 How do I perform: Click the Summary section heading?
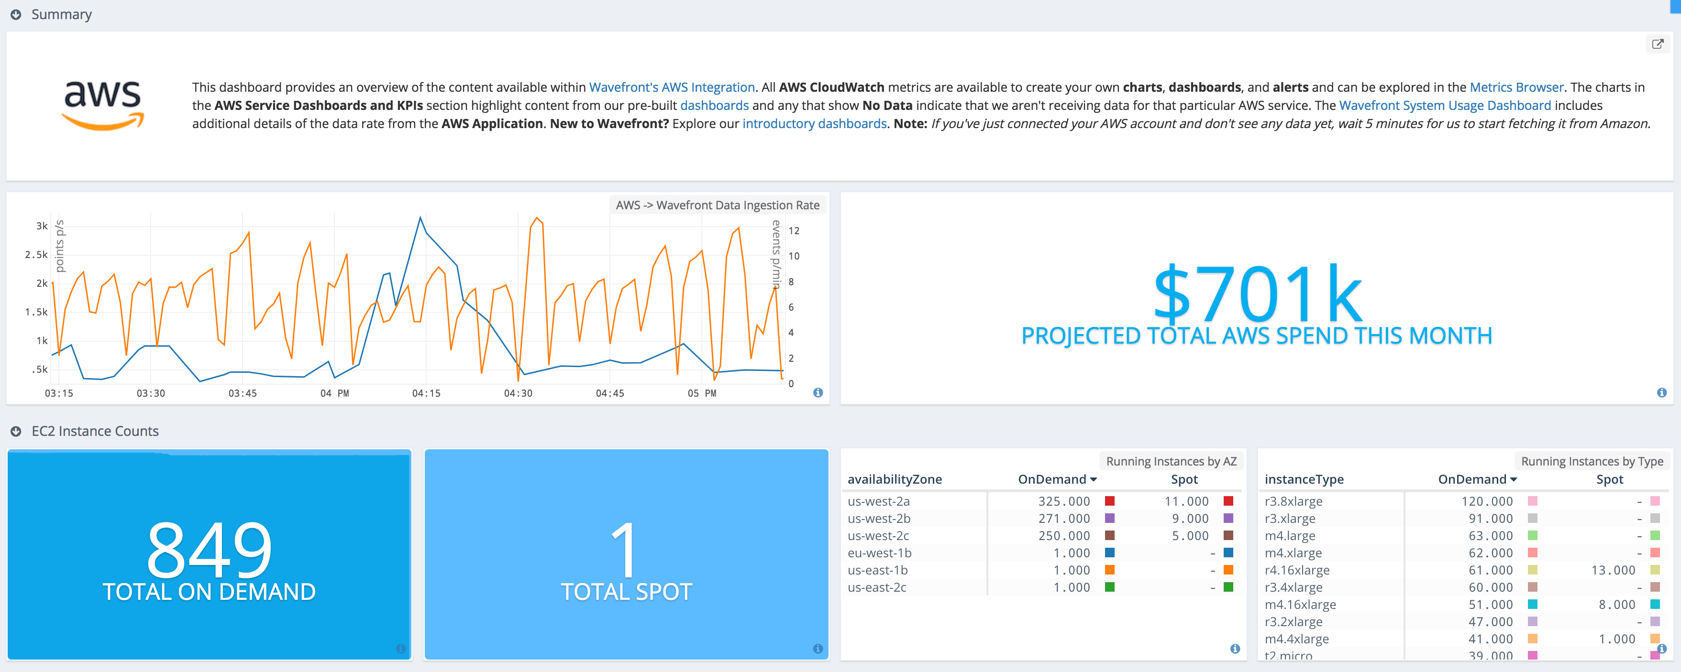coord(61,14)
